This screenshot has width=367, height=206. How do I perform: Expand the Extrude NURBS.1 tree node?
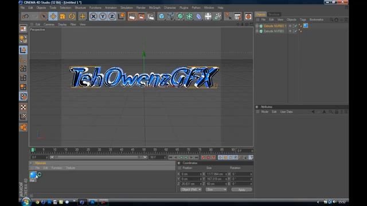pyautogui.click(x=257, y=26)
